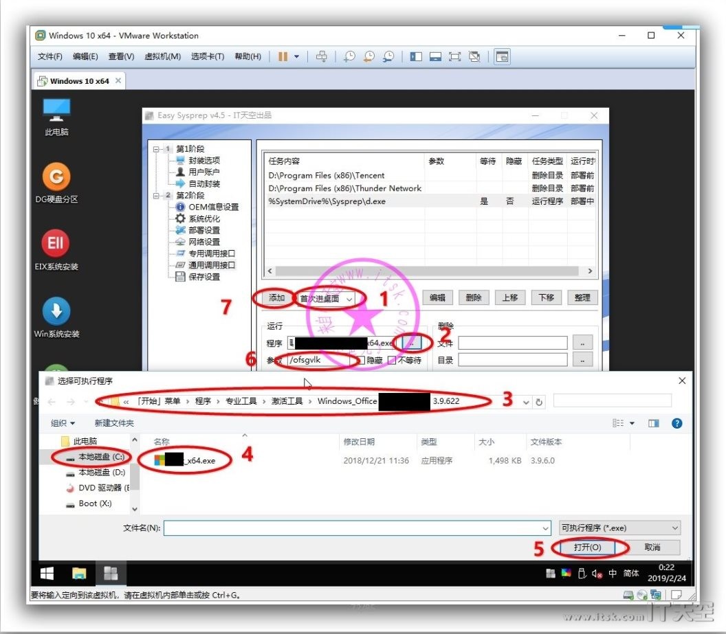The height and width of the screenshot is (634, 726).
Task: Select 专用调用接口 in the tree
Action: pyautogui.click(x=212, y=253)
